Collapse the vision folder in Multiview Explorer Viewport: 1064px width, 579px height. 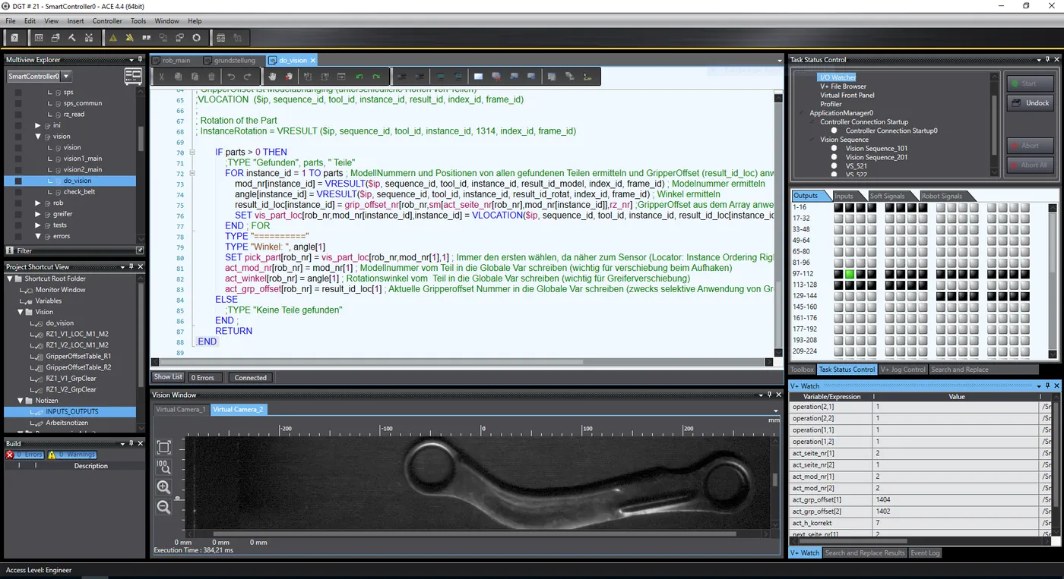pos(38,137)
